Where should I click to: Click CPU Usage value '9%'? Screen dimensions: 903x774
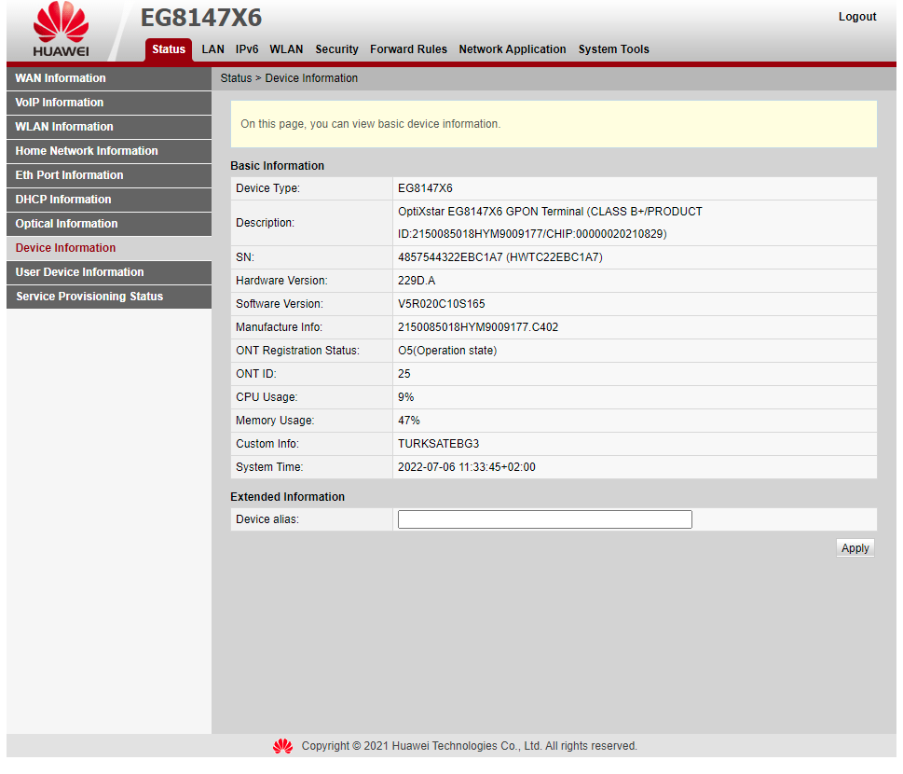406,397
